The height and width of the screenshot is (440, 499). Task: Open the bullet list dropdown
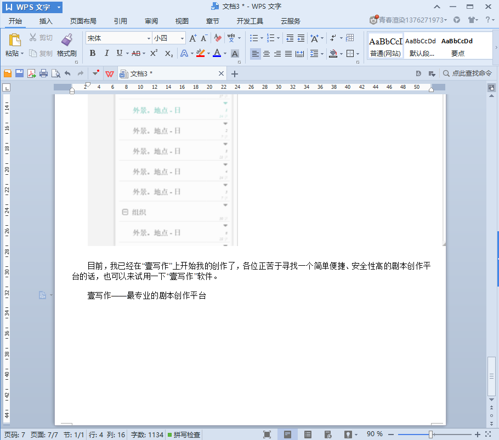(x=262, y=38)
